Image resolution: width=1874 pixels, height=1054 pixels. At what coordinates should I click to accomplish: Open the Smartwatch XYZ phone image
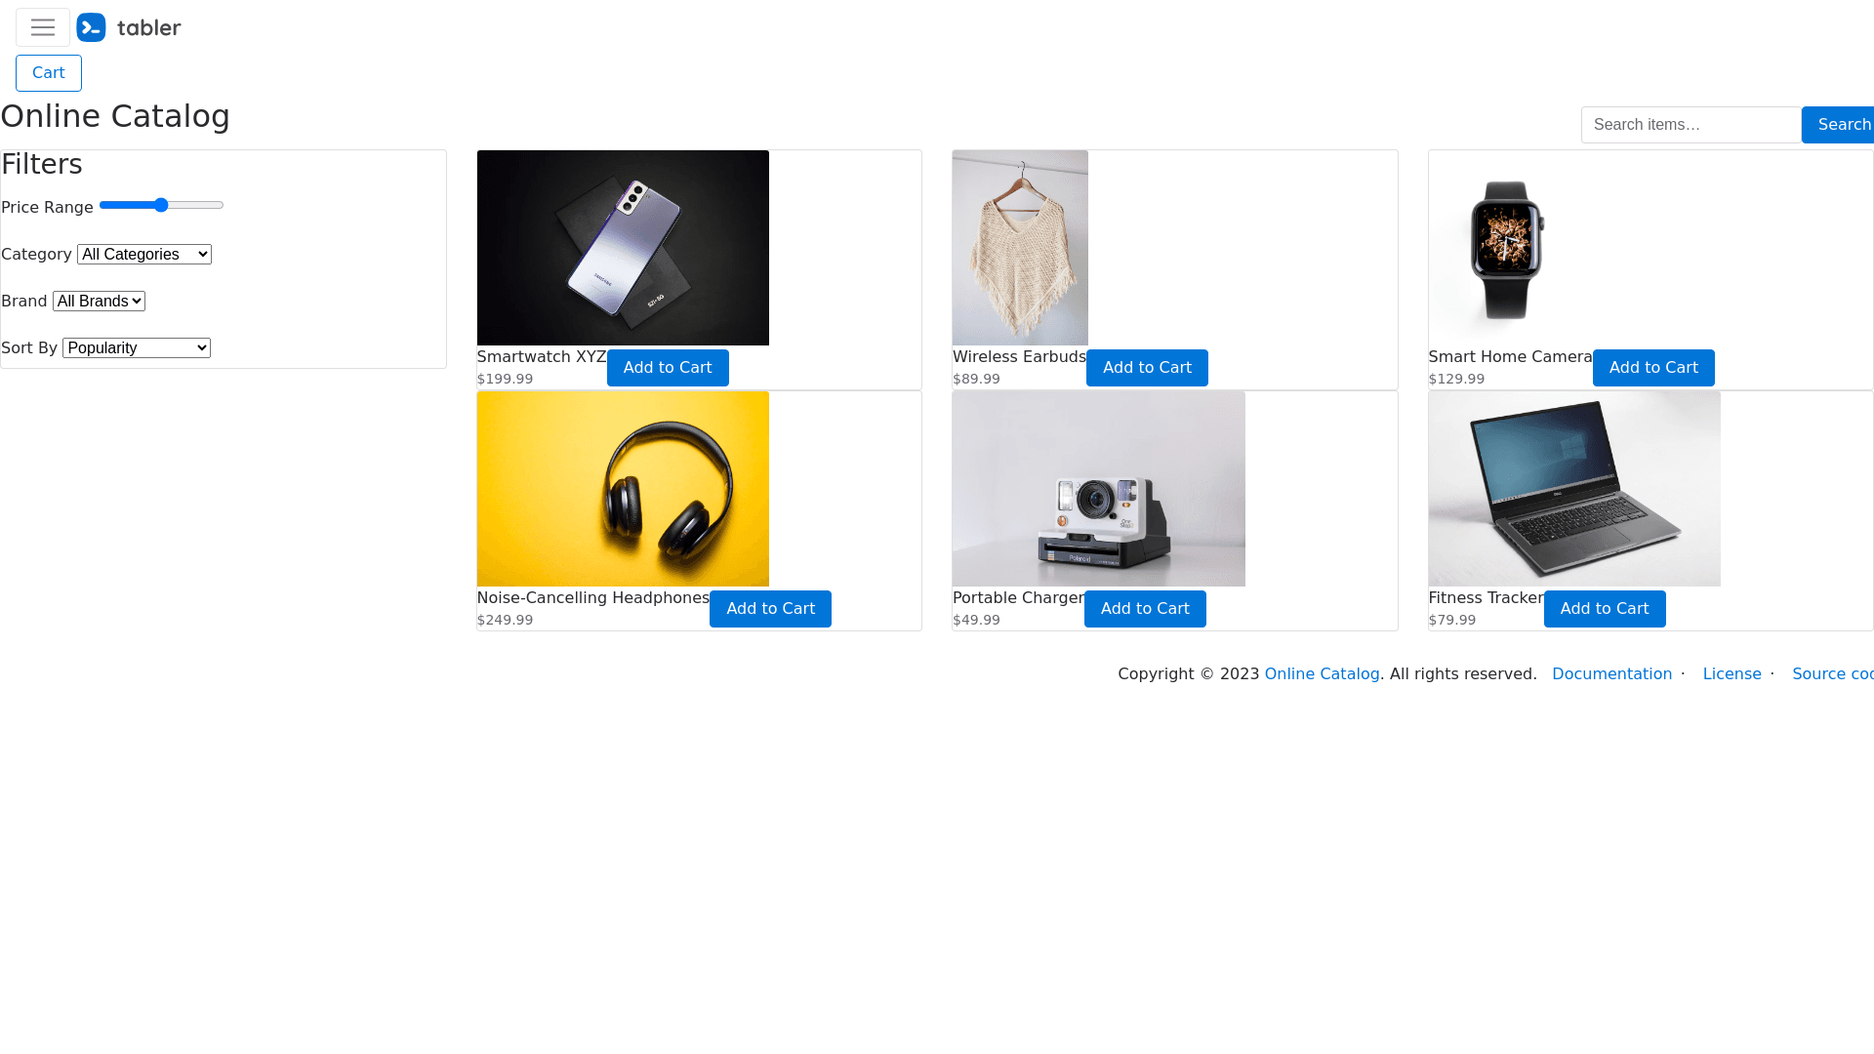click(x=623, y=248)
